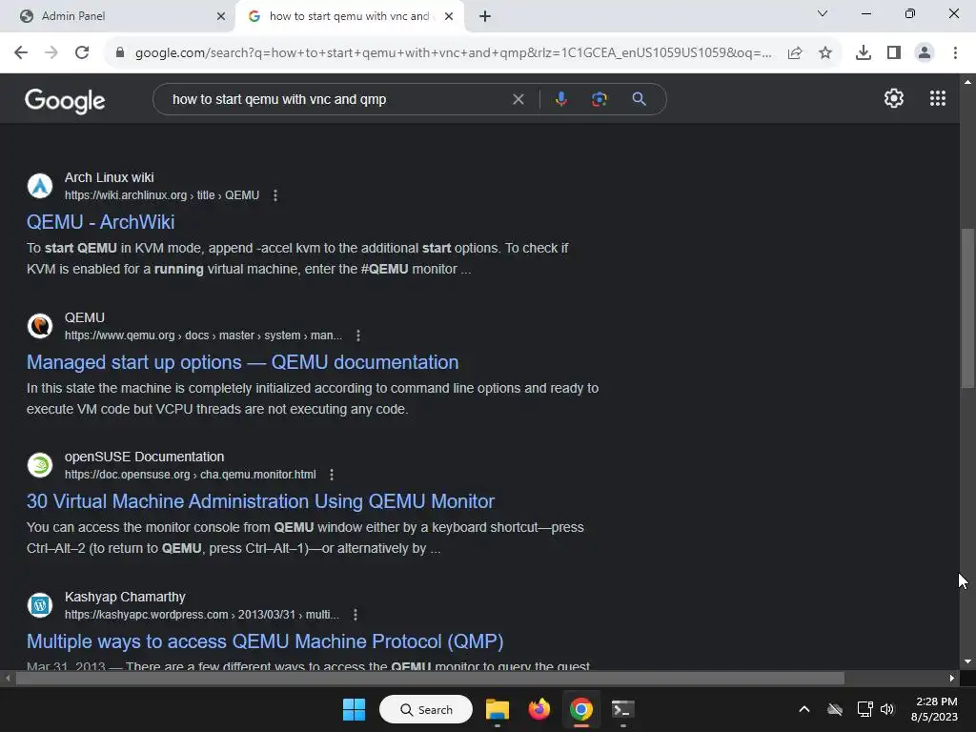Open File Explorer from taskbar

click(498, 709)
